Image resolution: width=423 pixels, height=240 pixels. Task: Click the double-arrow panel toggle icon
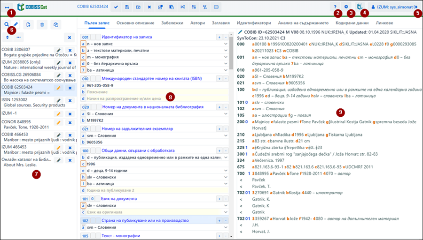(x=8, y=7)
